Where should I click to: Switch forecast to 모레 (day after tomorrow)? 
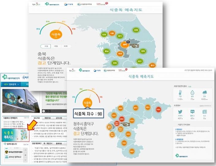coord(65,46)
